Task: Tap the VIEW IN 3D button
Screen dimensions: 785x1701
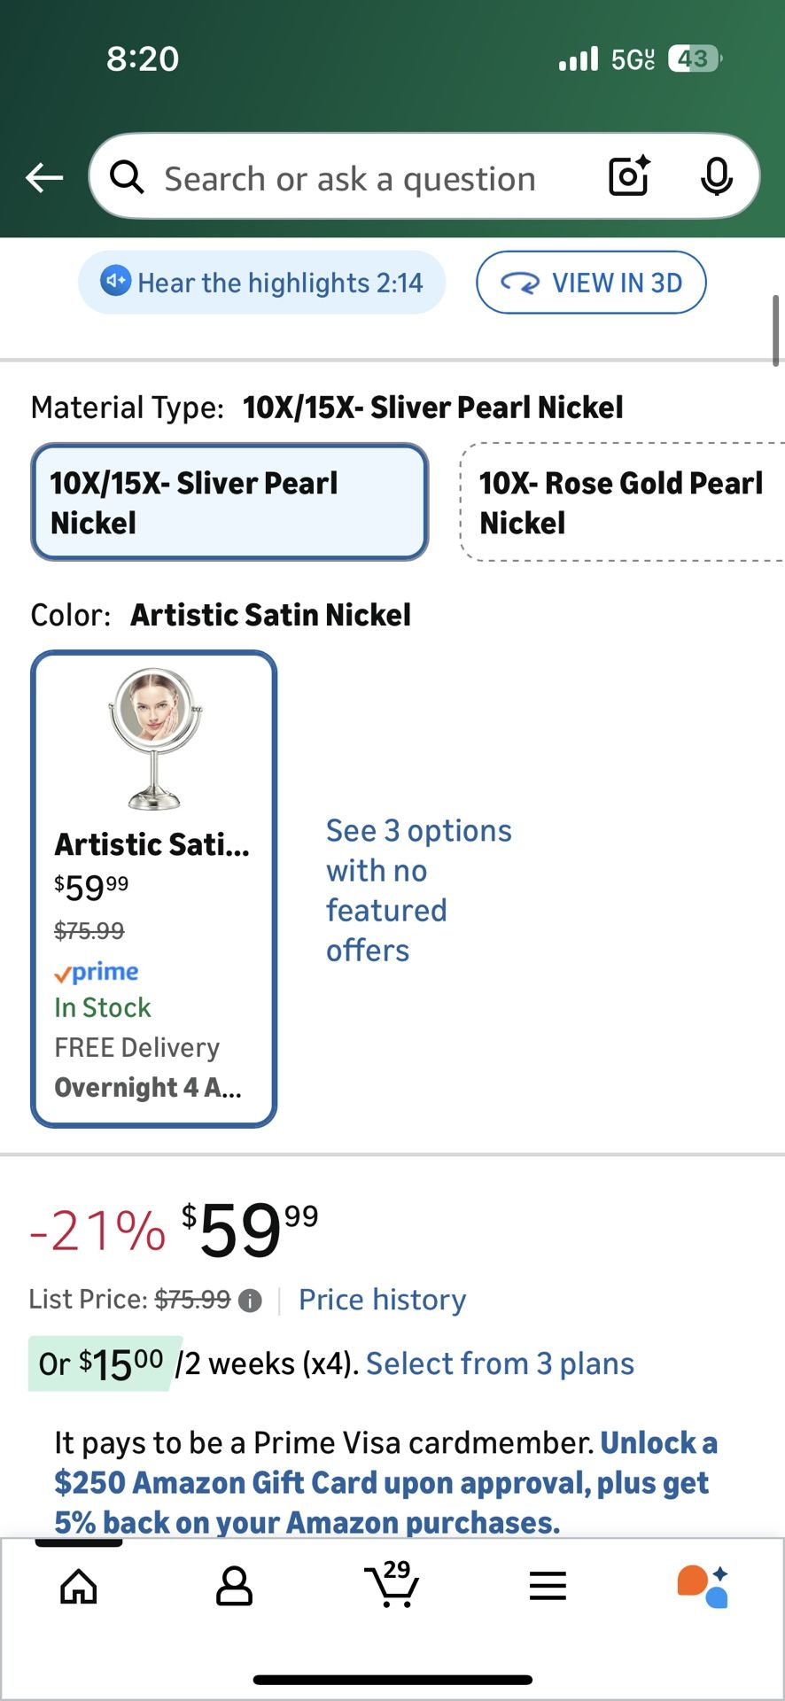Action: point(591,283)
